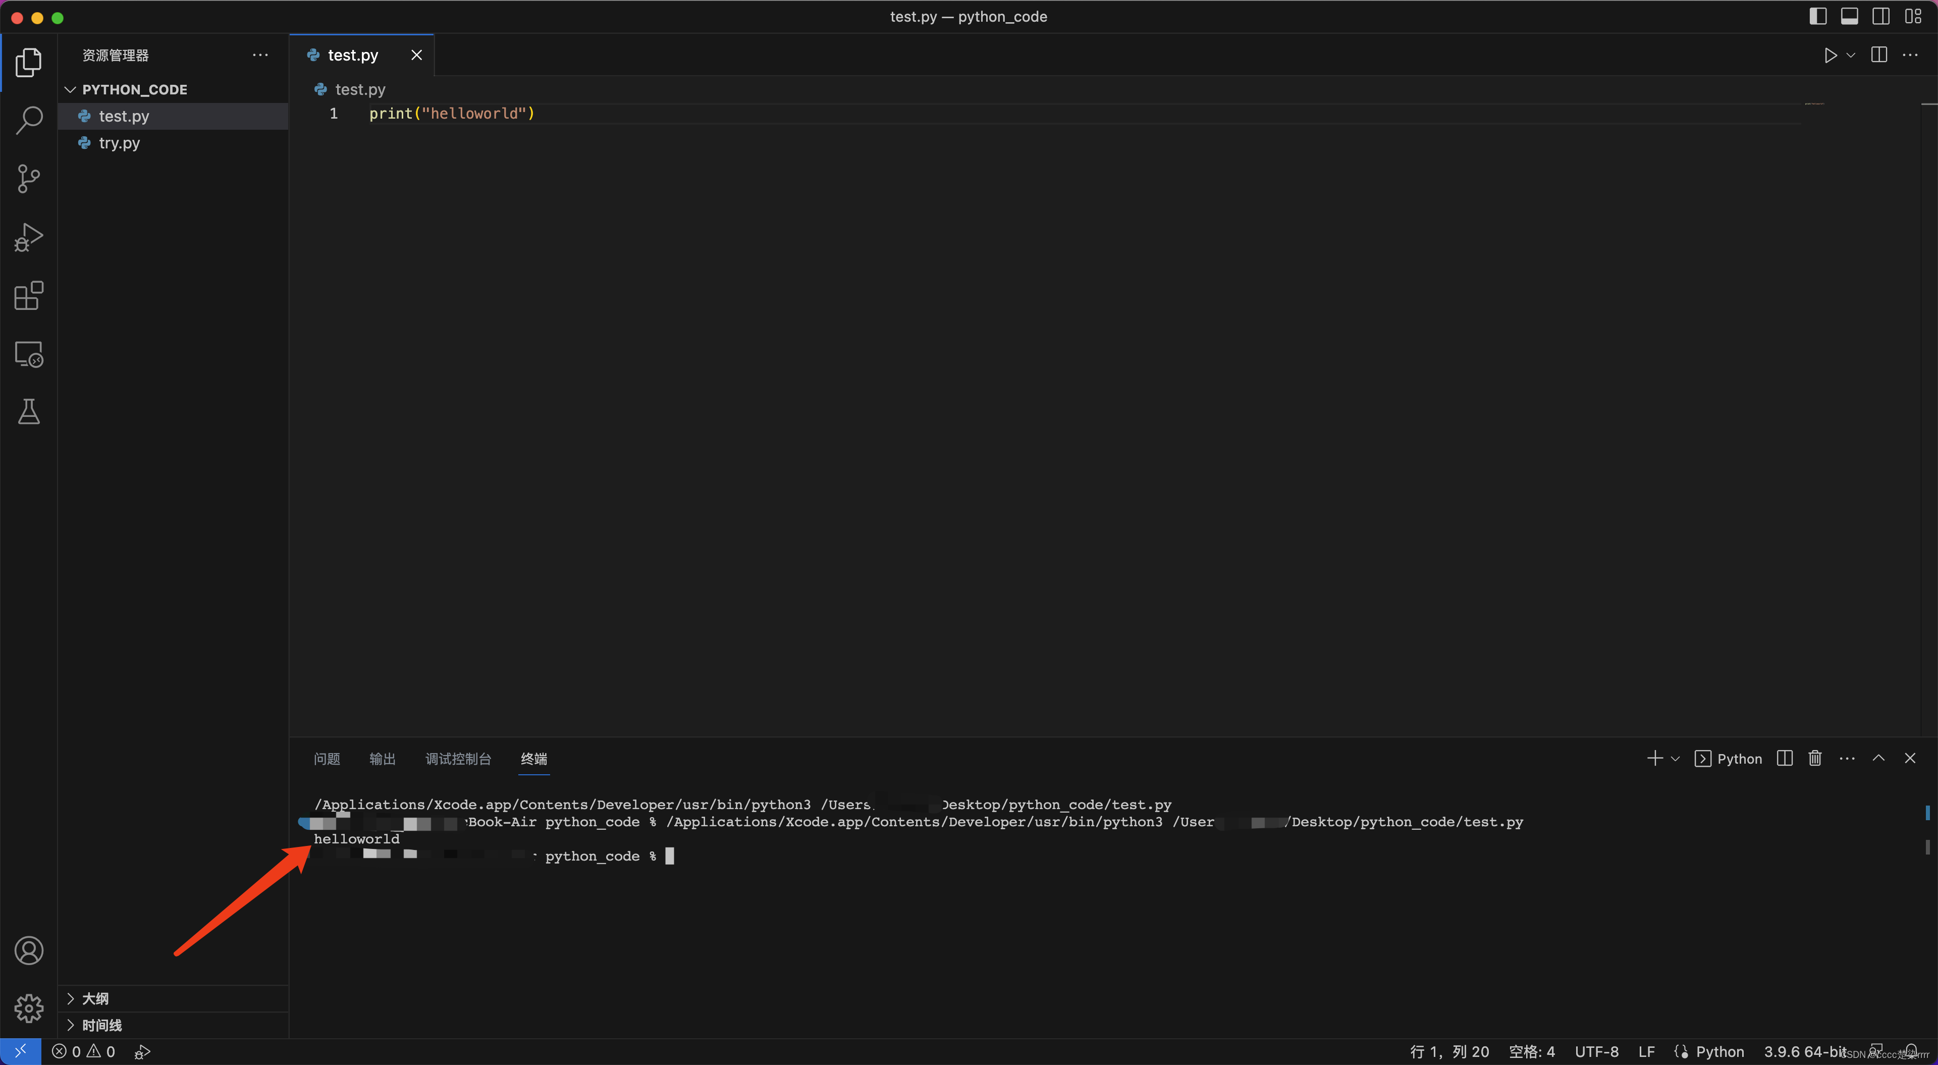Switch to the 调试控制台 debug console tab

(x=458, y=759)
